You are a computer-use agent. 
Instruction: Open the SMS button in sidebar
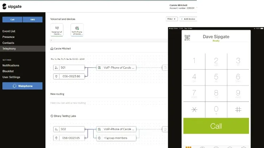pos(33,19)
